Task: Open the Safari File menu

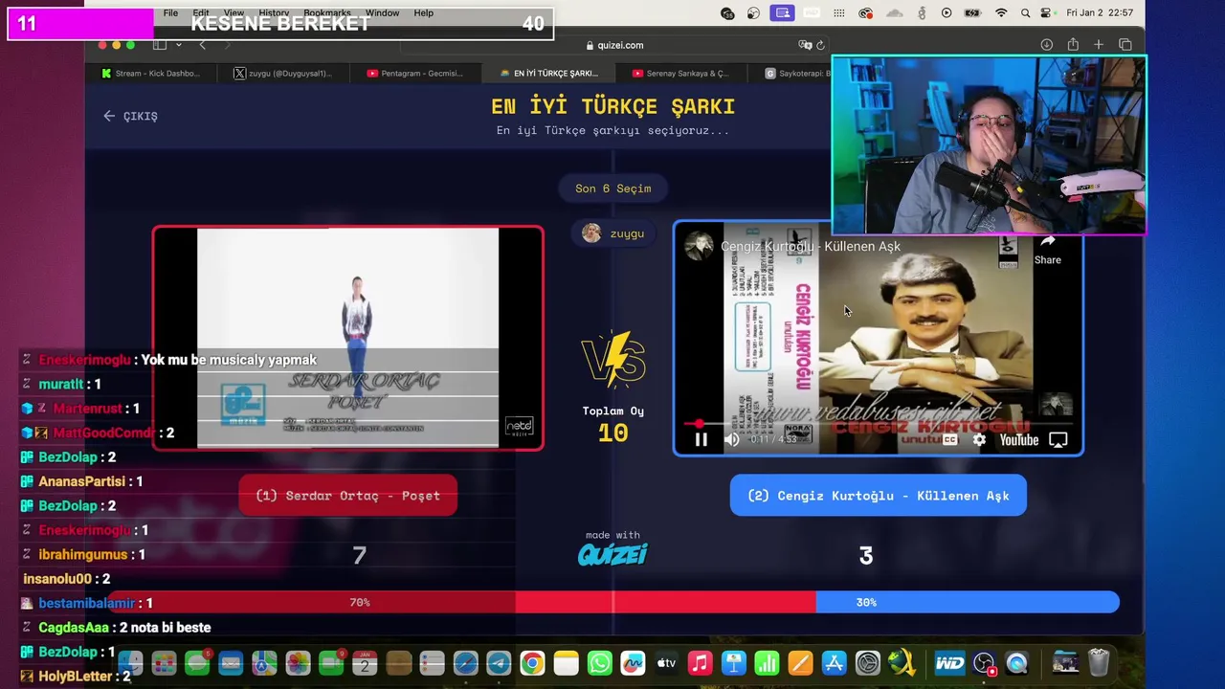Action: (170, 13)
